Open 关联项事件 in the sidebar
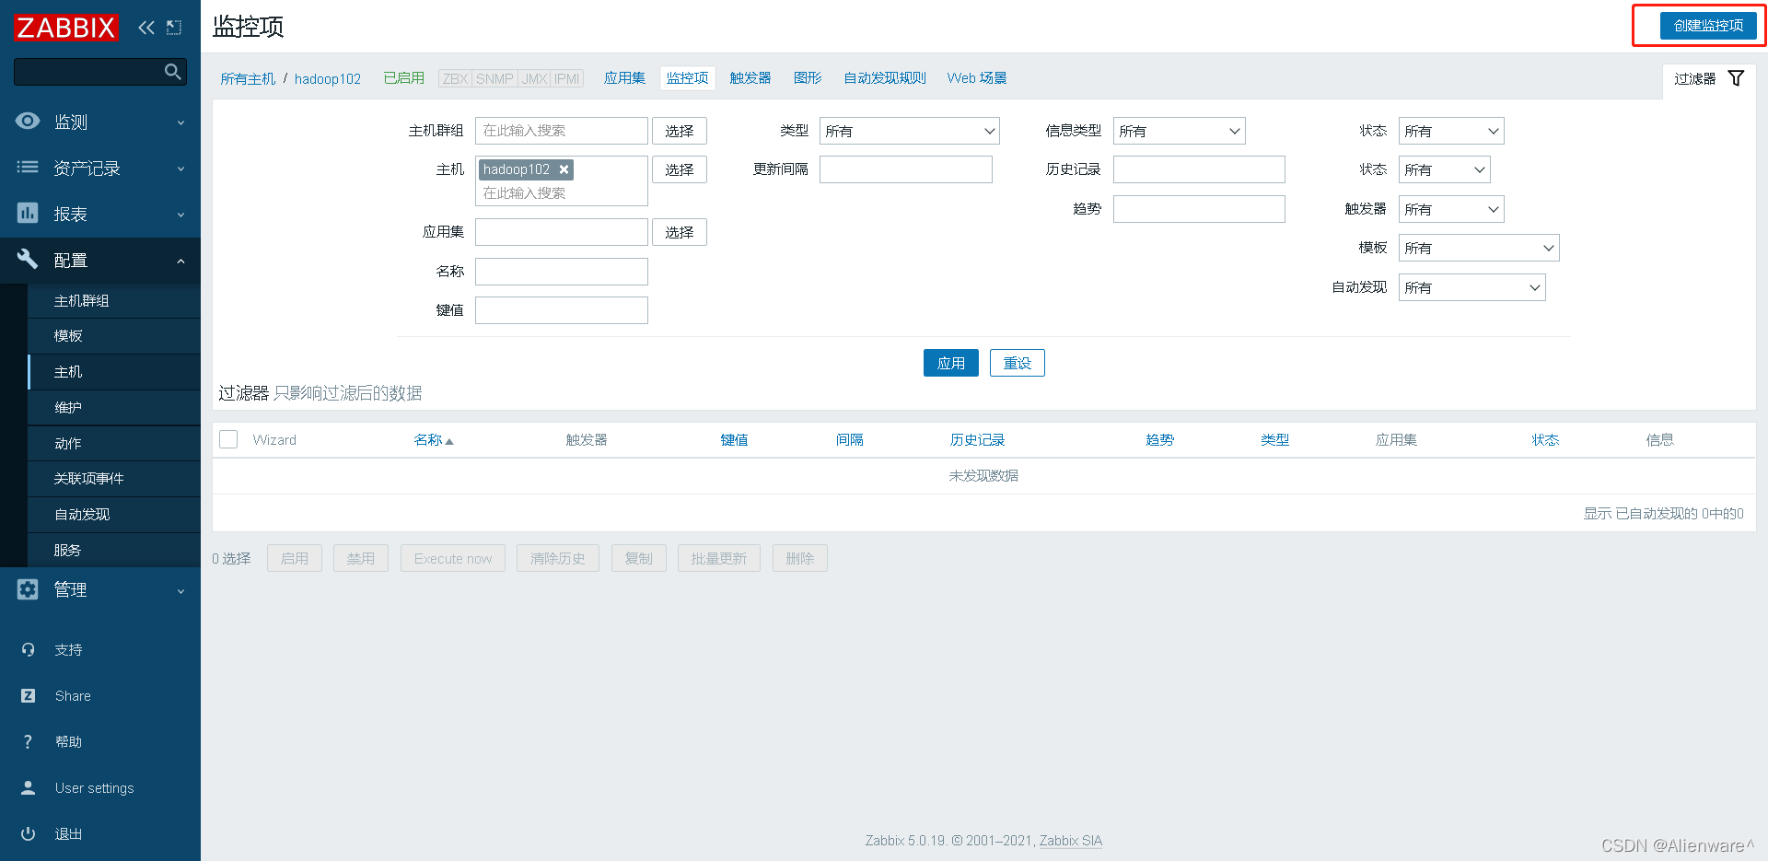This screenshot has height=861, width=1768. click(x=114, y=479)
